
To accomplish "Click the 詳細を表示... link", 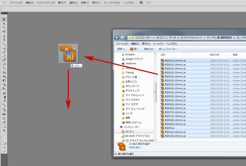I will point(136,147).
